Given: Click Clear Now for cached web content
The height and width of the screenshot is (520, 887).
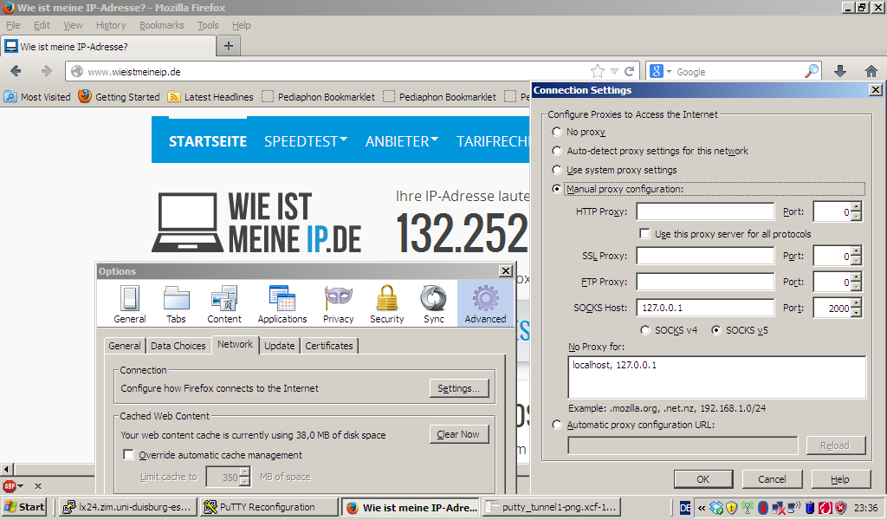Looking at the screenshot, I should coord(459,434).
